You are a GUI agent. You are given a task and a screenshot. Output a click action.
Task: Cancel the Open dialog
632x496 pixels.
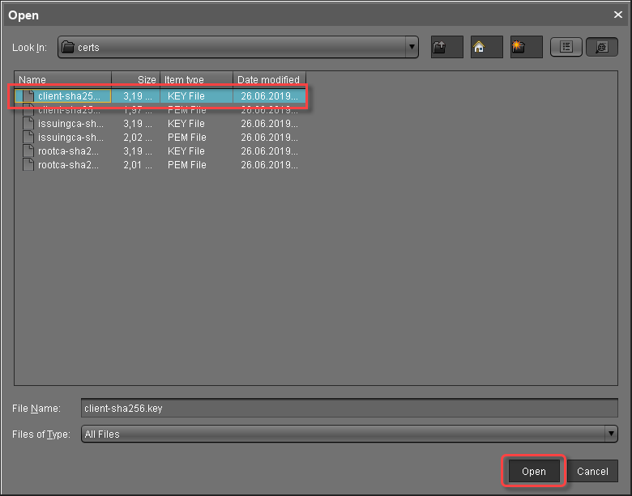pyautogui.click(x=592, y=472)
